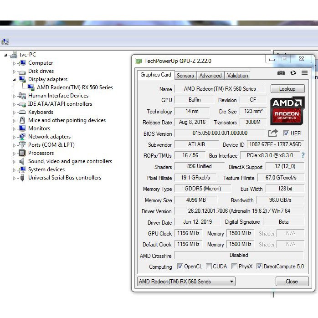Click the Driver Version text field
This screenshot has height=318, width=318.
pos(239,211)
